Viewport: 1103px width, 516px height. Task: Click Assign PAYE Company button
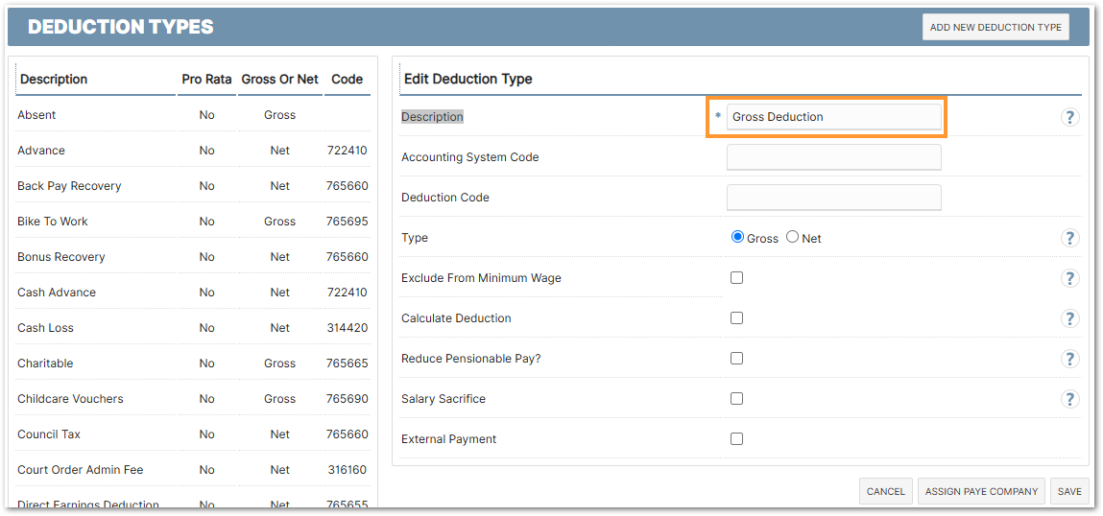point(981,491)
